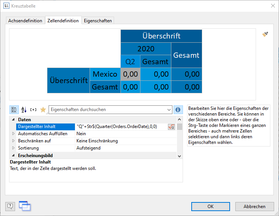Click the paintbrush format icon
The image size is (279, 216).
[265, 34]
